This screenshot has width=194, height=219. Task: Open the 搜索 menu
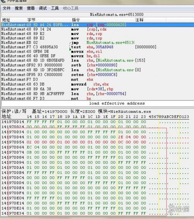coord(19,8)
